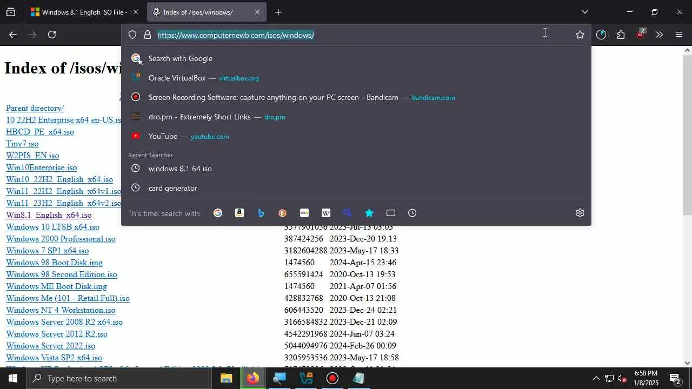Show more tools overflow chevrons

click(659, 35)
